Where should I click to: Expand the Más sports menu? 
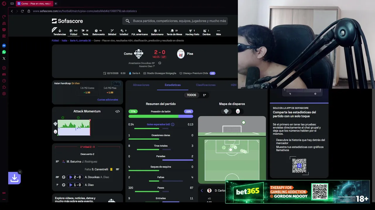point(218,32)
